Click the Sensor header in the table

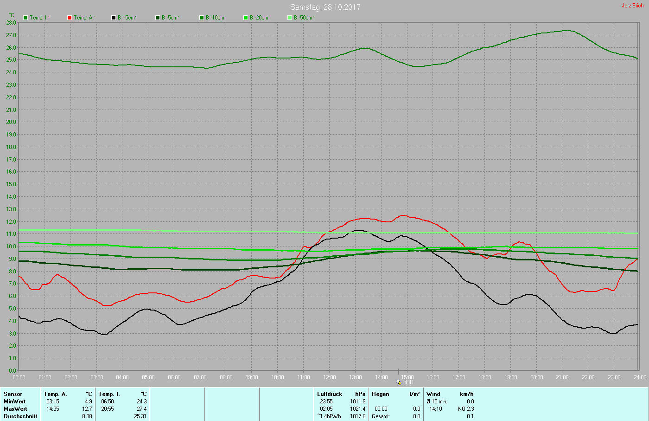(x=13, y=394)
